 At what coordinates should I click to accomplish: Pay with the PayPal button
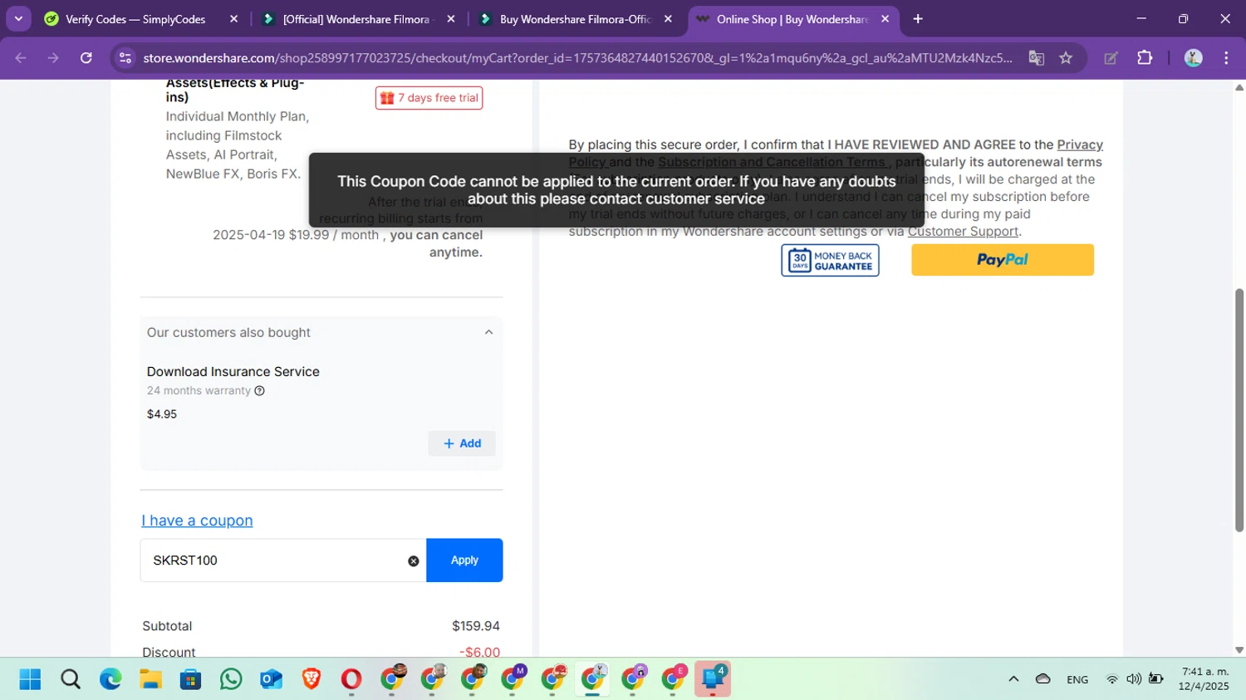1002,260
